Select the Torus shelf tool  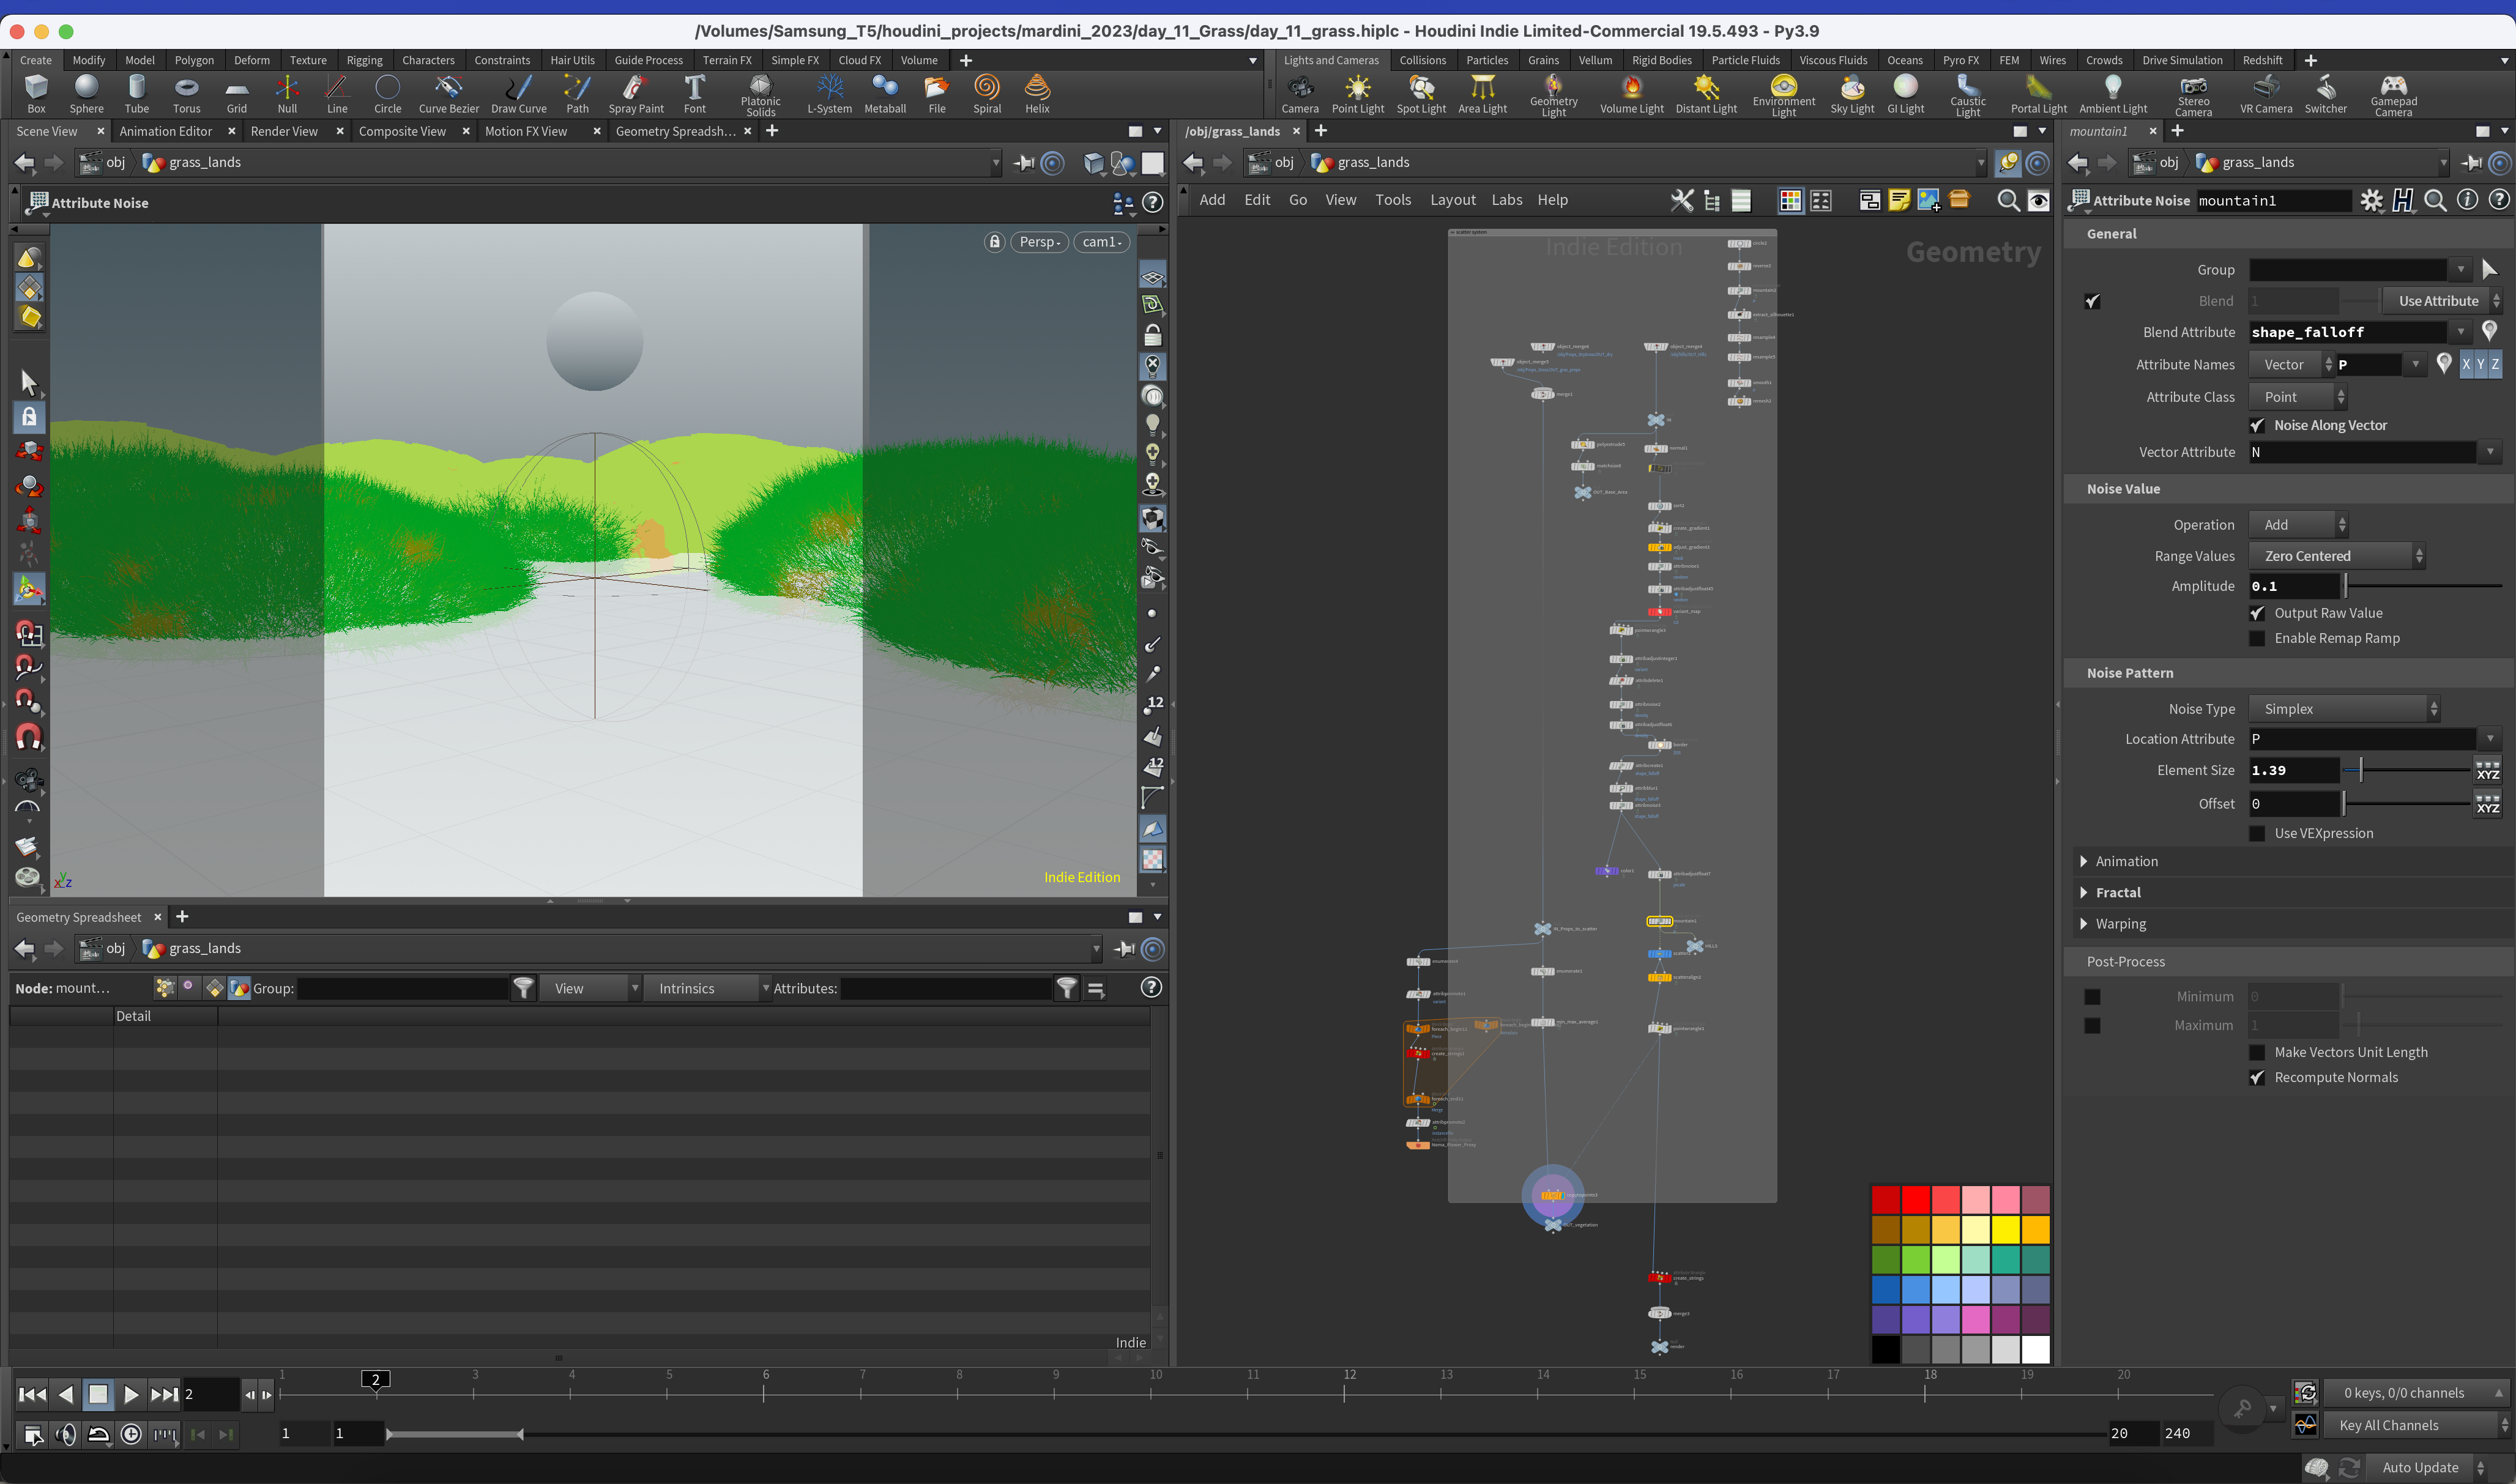[186, 94]
